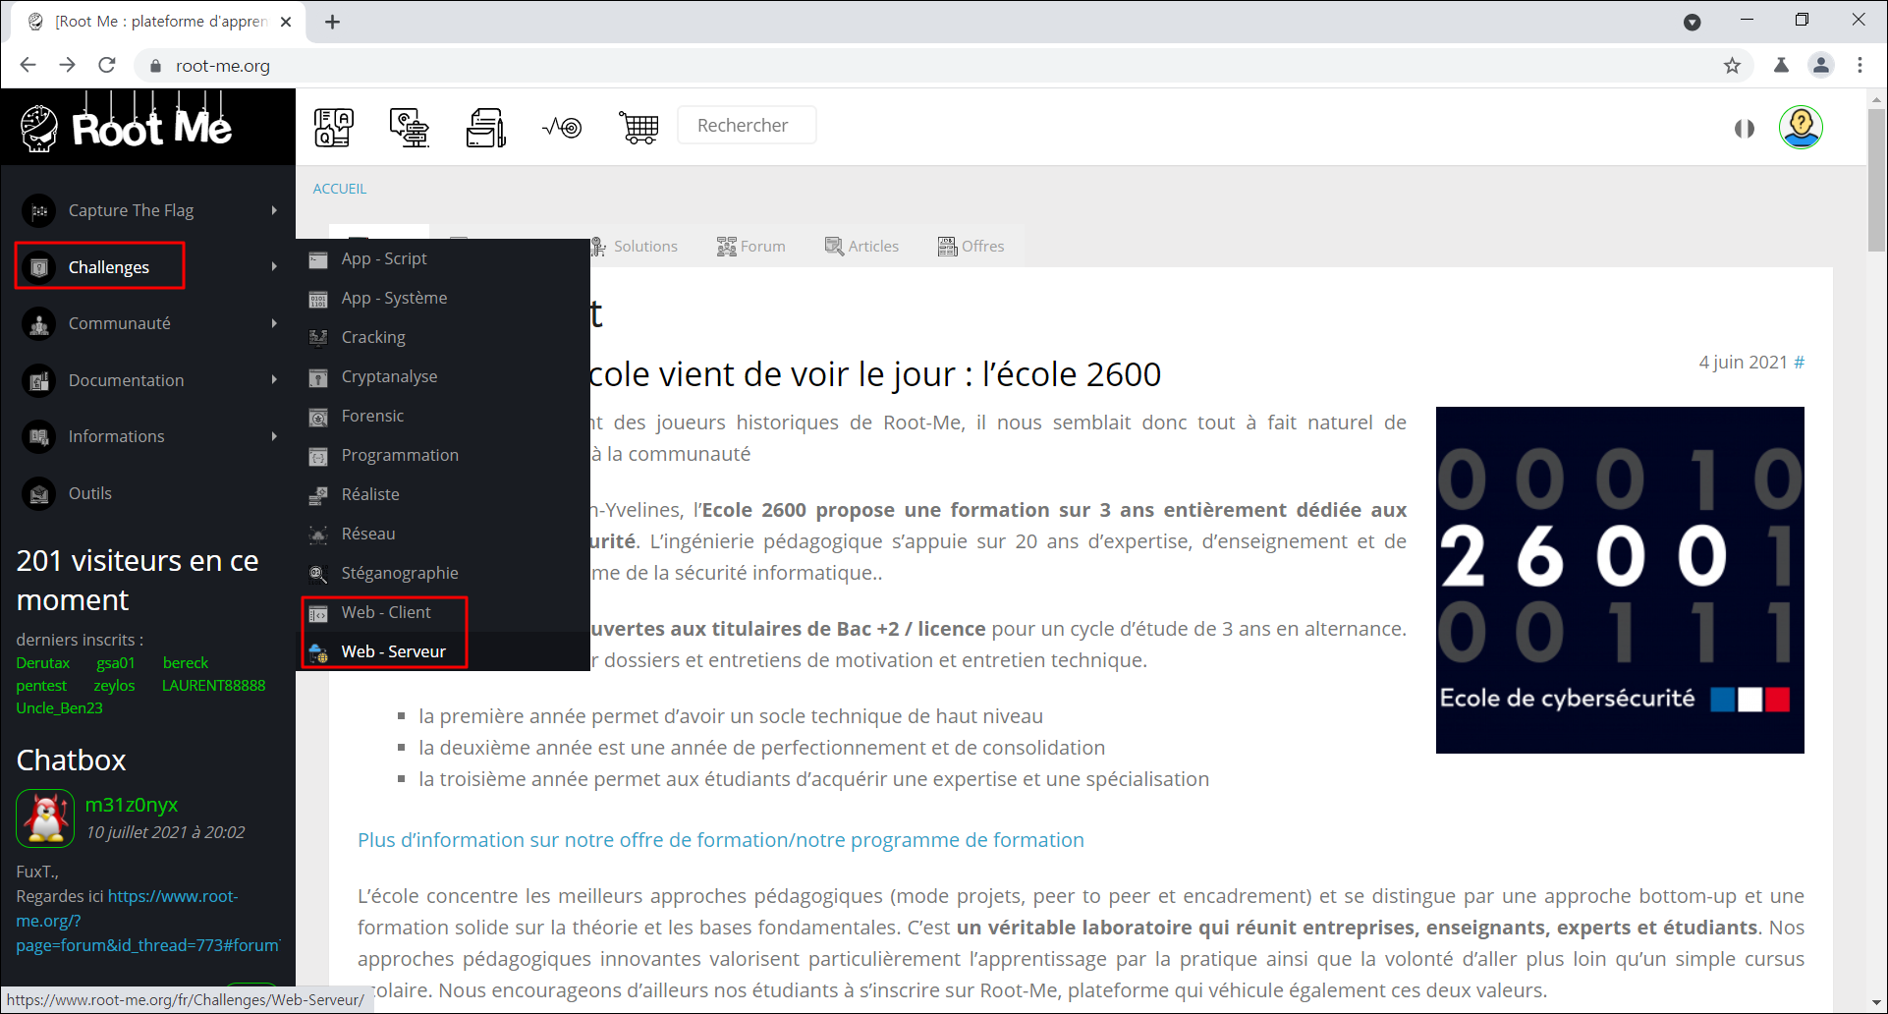The width and height of the screenshot is (1888, 1014).
Task: Click the Réaliste category icon
Action: (318, 495)
